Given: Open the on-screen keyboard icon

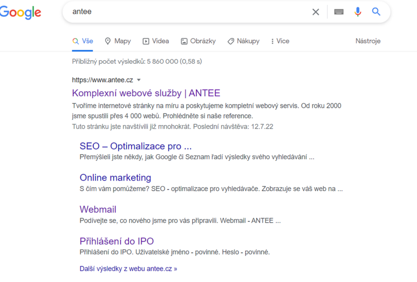Looking at the screenshot, I should click(x=339, y=12).
